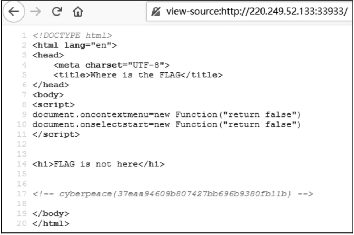Viewport: 354px width, 235px height.
Task: Click the browser back arrow button
Action: (14, 12)
